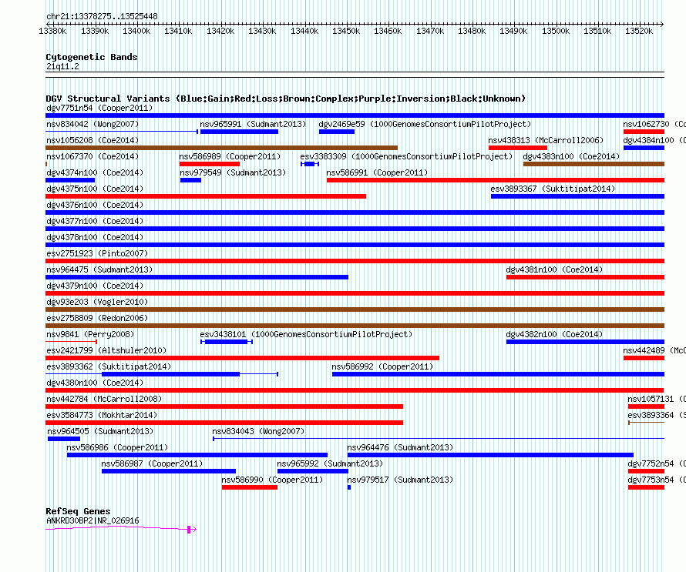Click nsv834043 (Wong2007) label
686x572 pixels.
click(x=258, y=431)
